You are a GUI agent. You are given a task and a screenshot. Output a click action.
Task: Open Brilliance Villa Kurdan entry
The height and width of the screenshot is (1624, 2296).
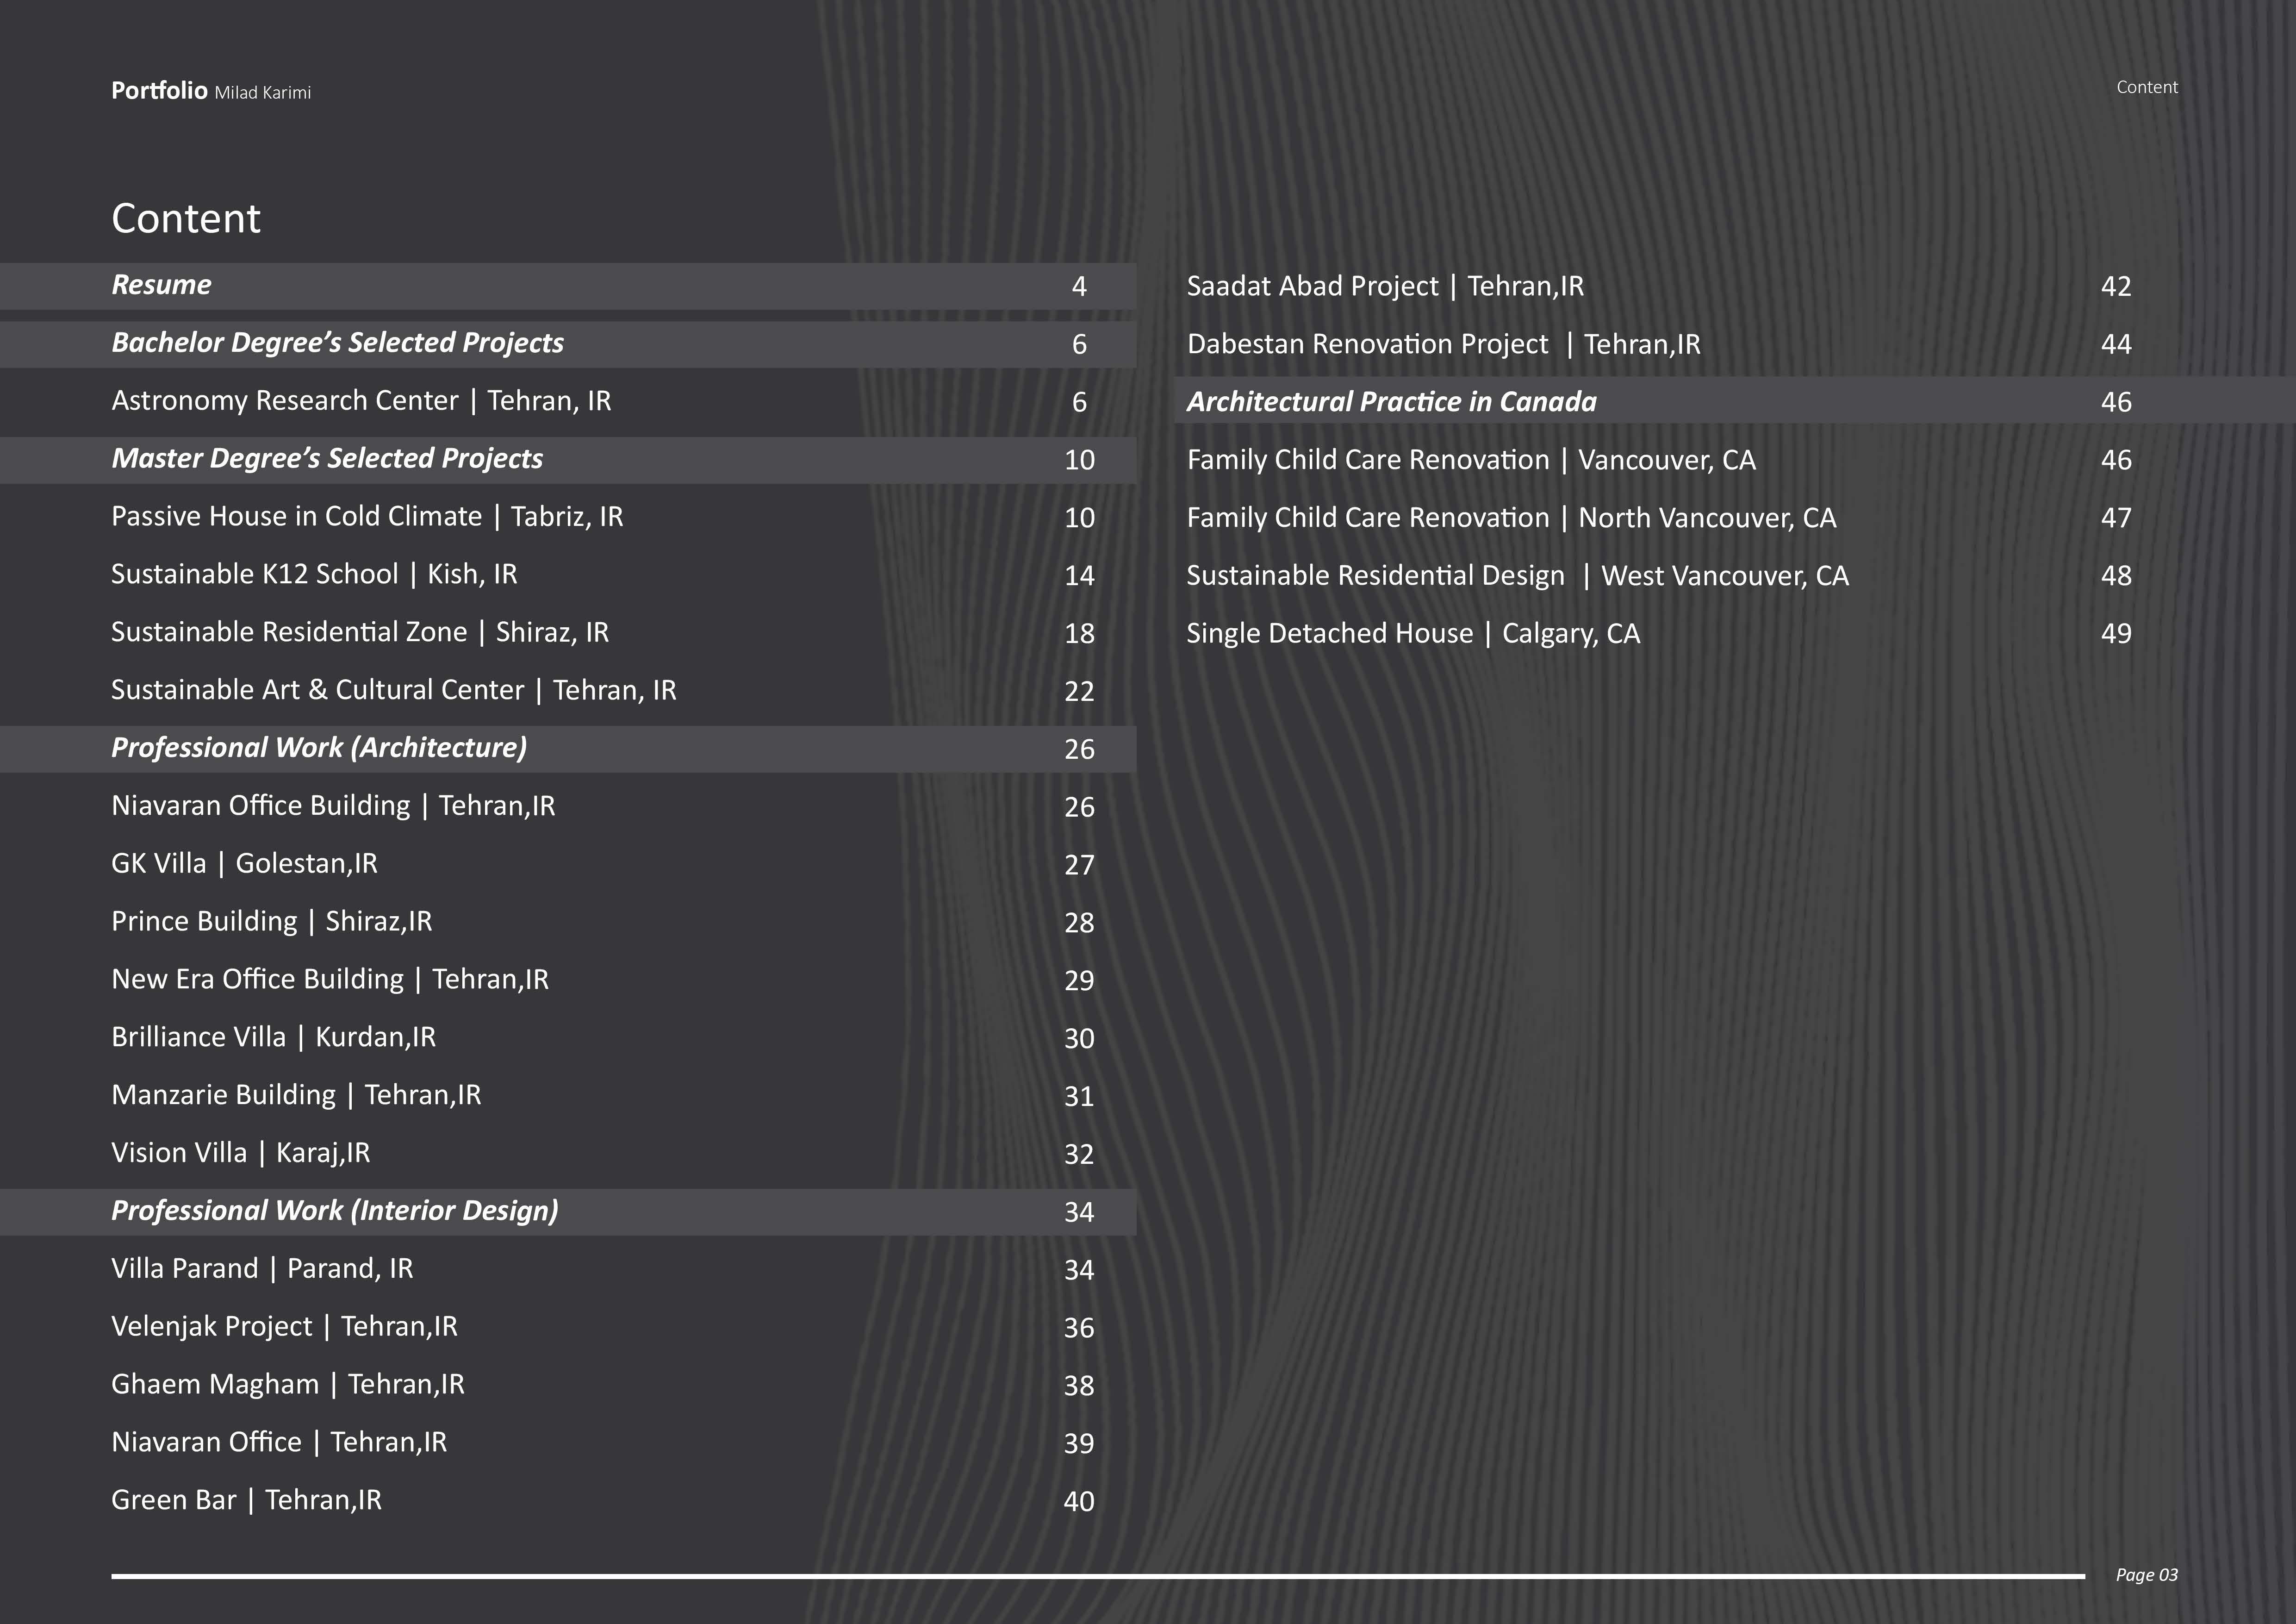tap(273, 1037)
